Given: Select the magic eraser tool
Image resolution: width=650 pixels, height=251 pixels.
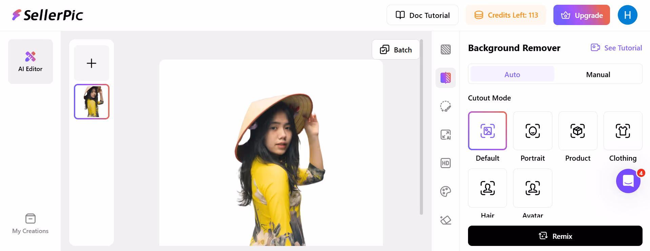Looking at the screenshot, I should (445, 220).
